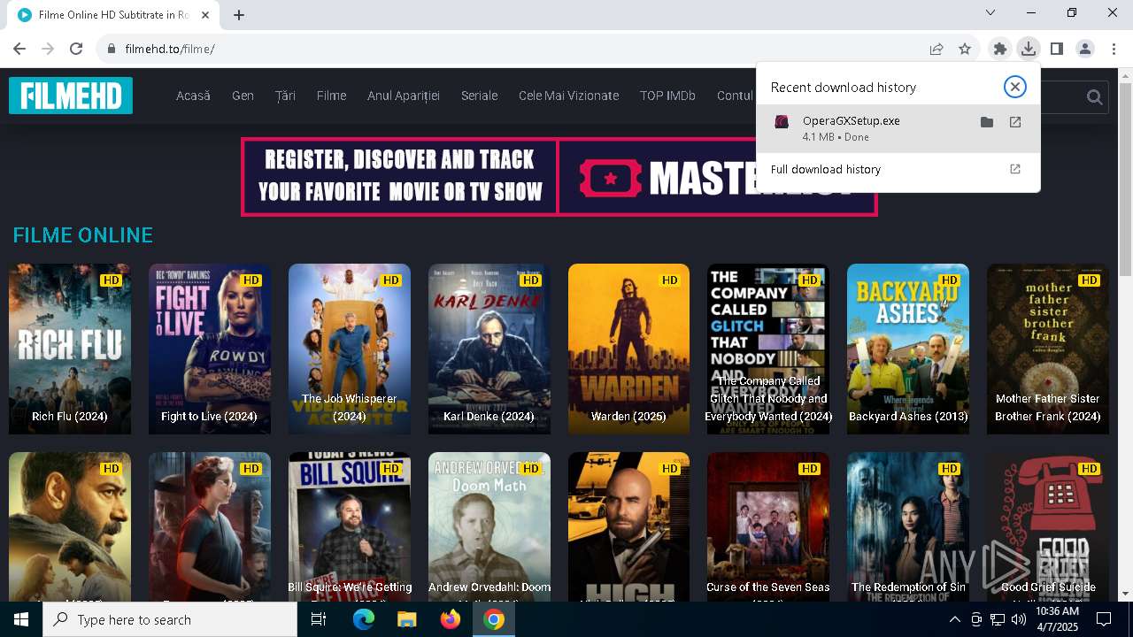Open Full download history
Image resolution: width=1133 pixels, height=637 pixels.
898,169
